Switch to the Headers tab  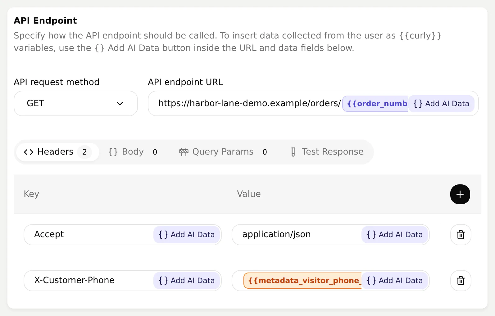click(x=57, y=152)
